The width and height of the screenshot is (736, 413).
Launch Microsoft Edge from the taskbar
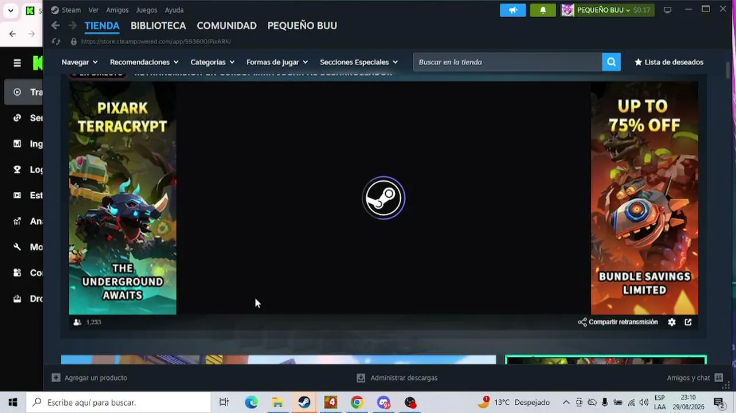251,403
